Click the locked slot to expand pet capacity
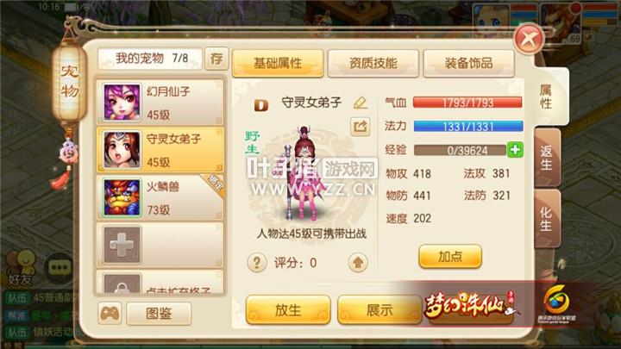621x349 pixels. 160,283
